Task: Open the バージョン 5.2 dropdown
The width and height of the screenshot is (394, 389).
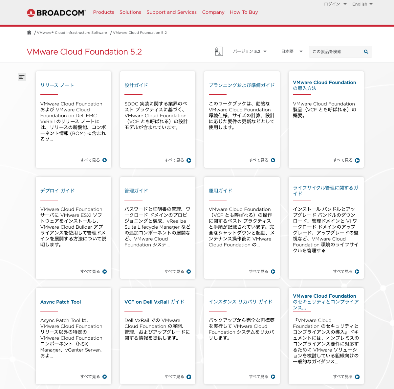Action: [x=250, y=51]
